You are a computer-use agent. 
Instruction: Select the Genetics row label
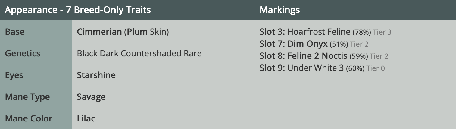click(x=23, y=53)
